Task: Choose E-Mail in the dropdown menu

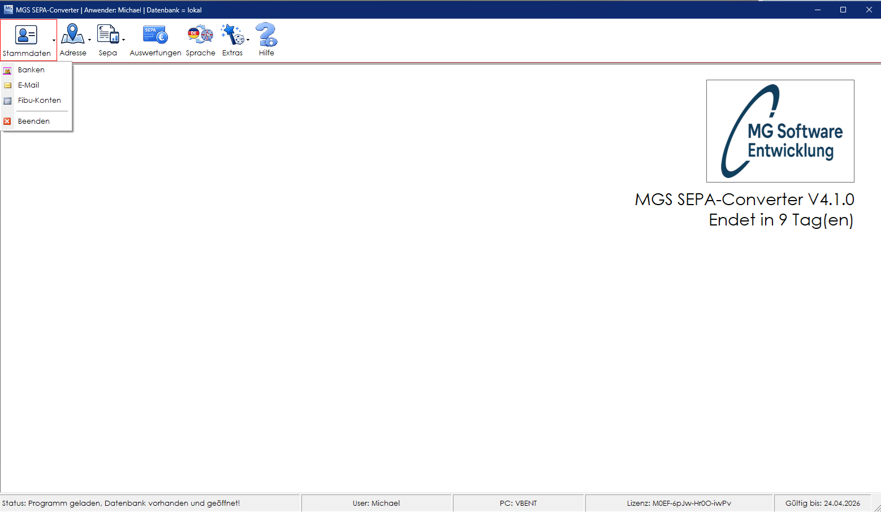Action: (28, 85)
